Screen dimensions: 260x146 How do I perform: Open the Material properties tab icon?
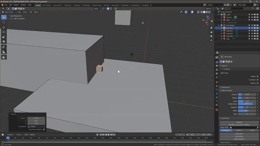click(x=217, y=105)
